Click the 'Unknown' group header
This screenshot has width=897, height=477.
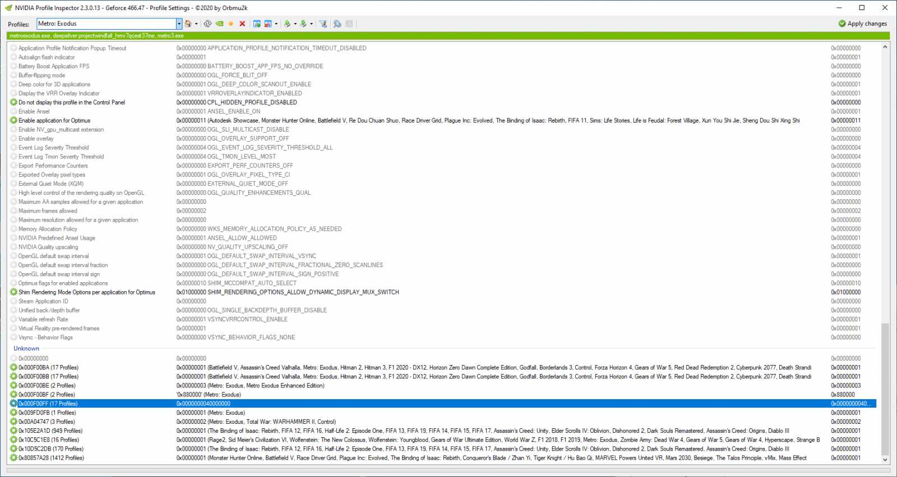tap(26, 348)
